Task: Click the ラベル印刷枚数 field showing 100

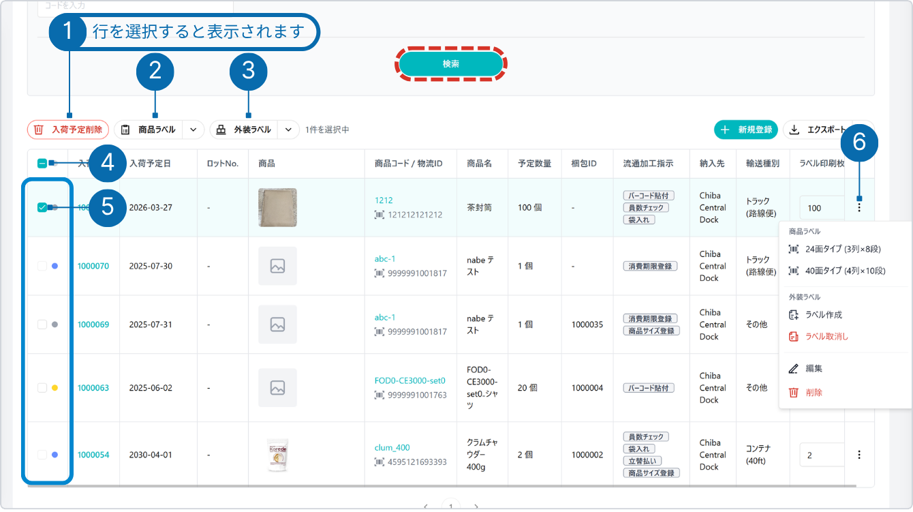Action: pos(821,208)
